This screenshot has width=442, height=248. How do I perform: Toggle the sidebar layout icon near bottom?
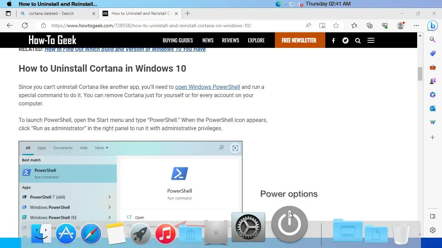coord(432,216)
